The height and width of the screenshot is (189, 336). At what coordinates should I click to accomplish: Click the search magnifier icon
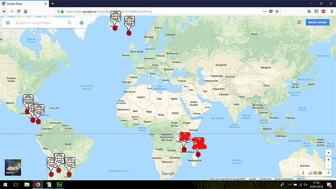pyautogui.click(x=70, y=22)
